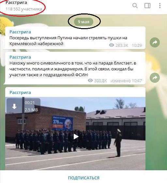Forward the Putin speech cannon message
This screenshot has height=183, width=167.
point(155,42)
